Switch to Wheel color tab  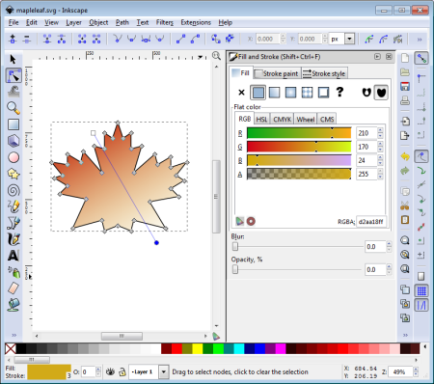[x=306, y=120]
